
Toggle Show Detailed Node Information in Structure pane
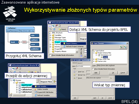pos(50,55)
